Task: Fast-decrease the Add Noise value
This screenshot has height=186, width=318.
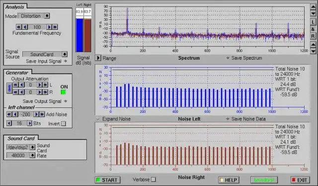Action: [9, 114]
